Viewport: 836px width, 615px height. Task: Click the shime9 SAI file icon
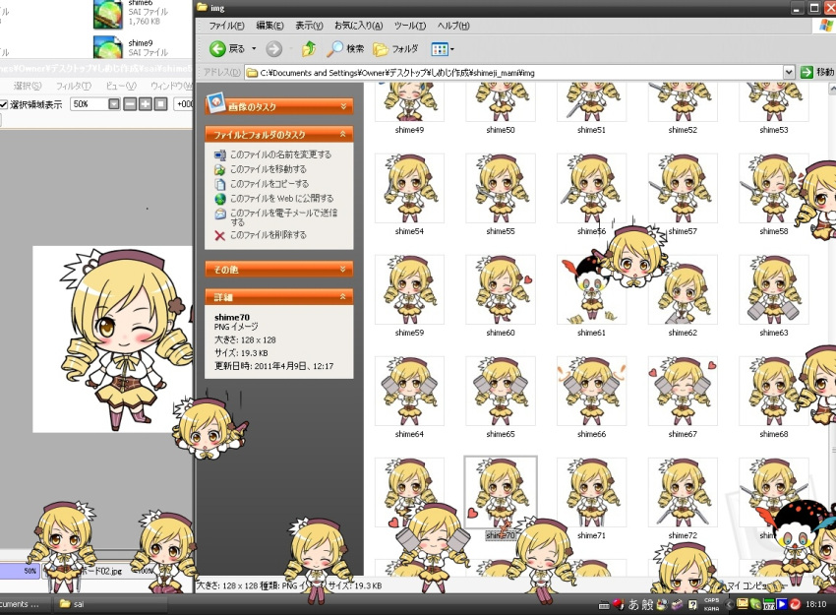click(x=108, y=47)
